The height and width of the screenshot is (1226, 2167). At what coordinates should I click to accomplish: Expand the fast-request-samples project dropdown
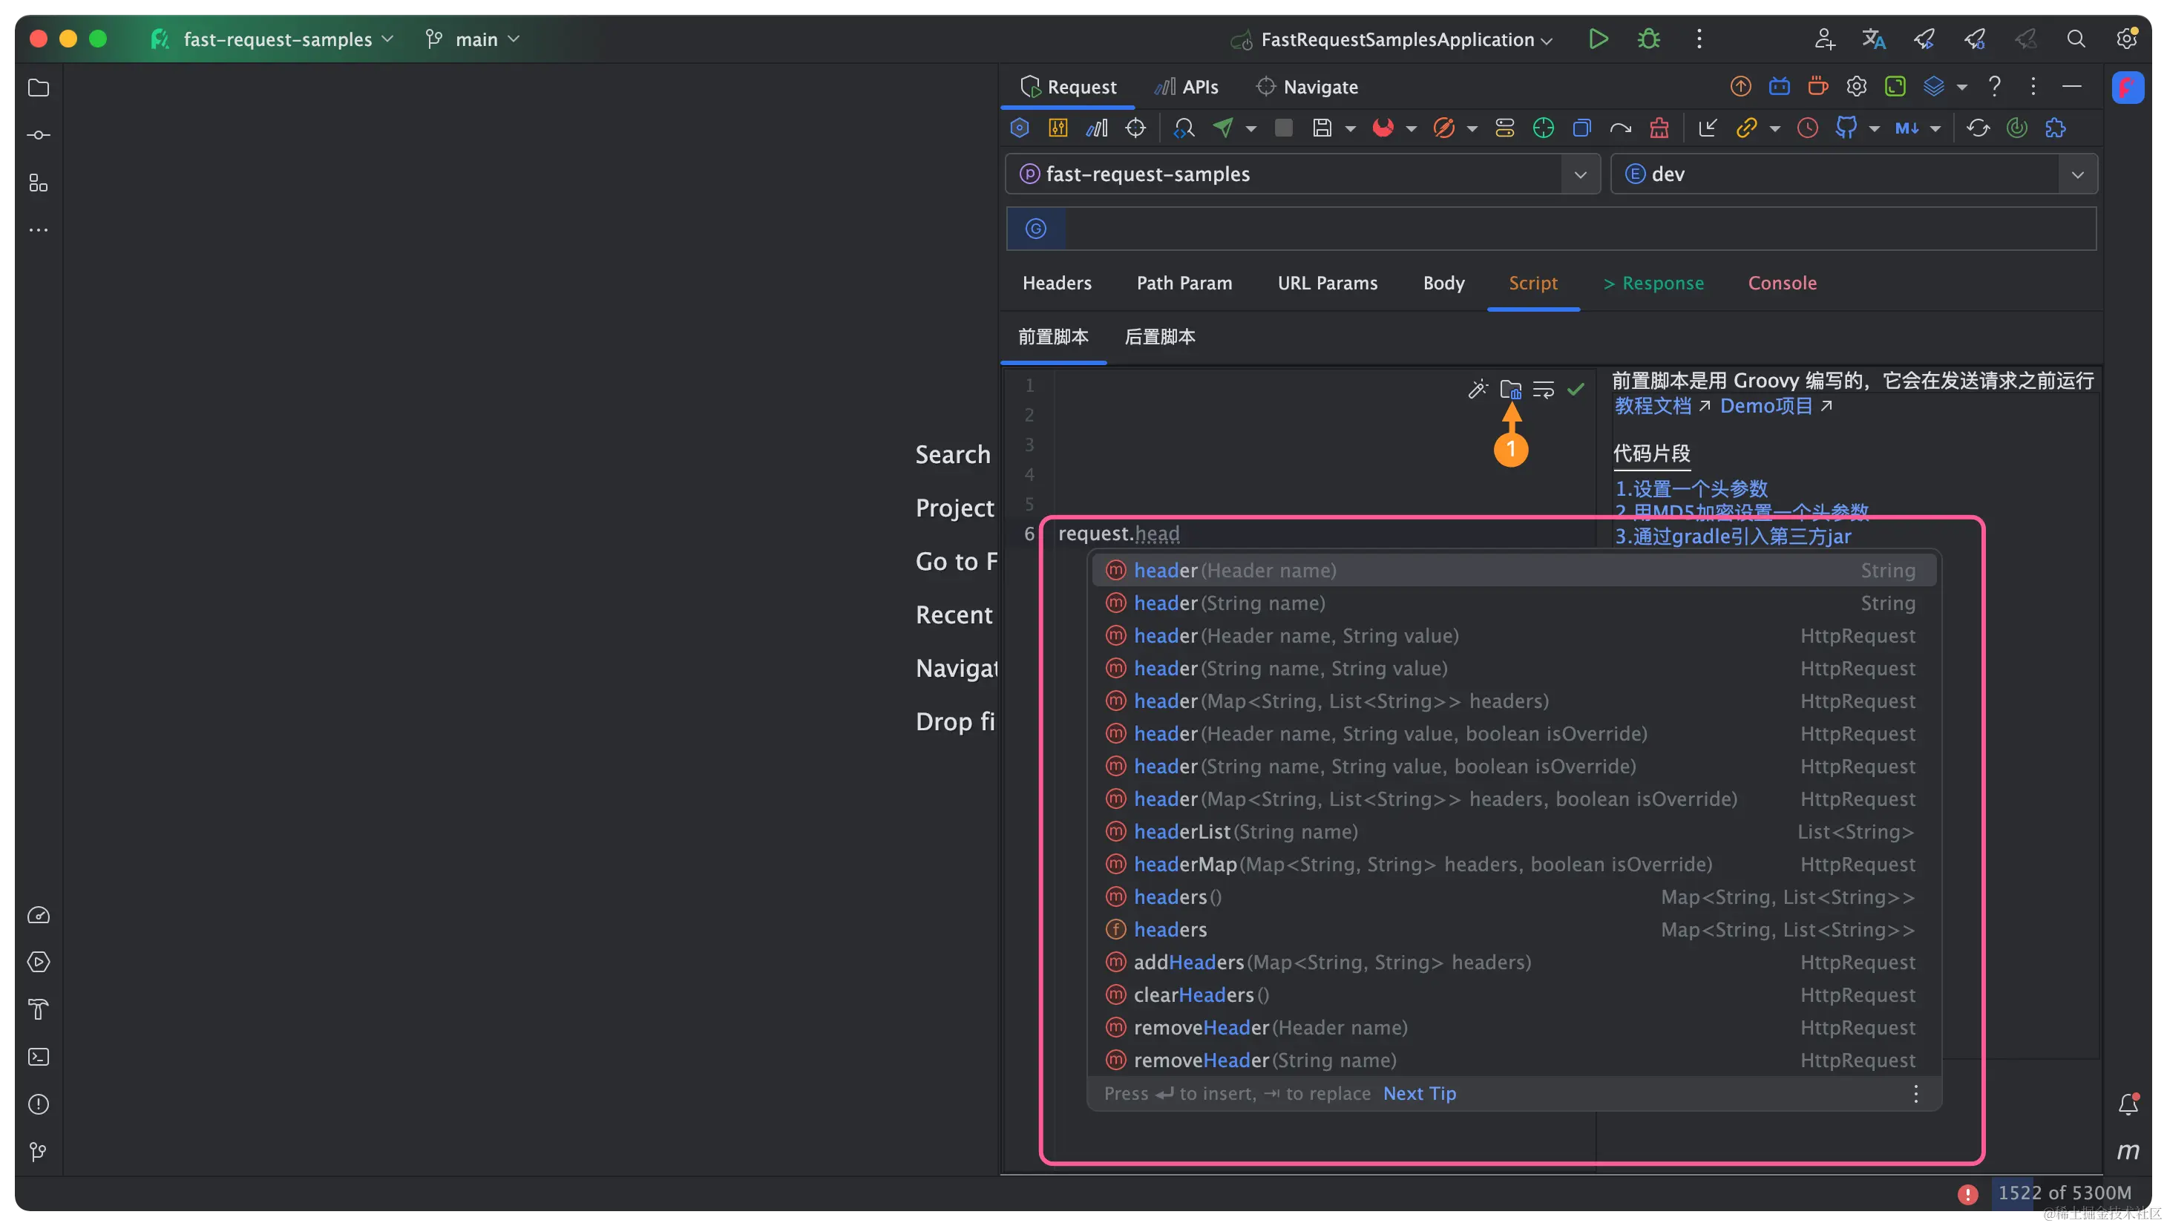1581,174
